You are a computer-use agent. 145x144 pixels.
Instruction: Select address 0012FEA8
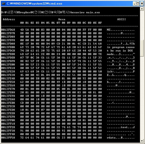(x=8, y=99)
